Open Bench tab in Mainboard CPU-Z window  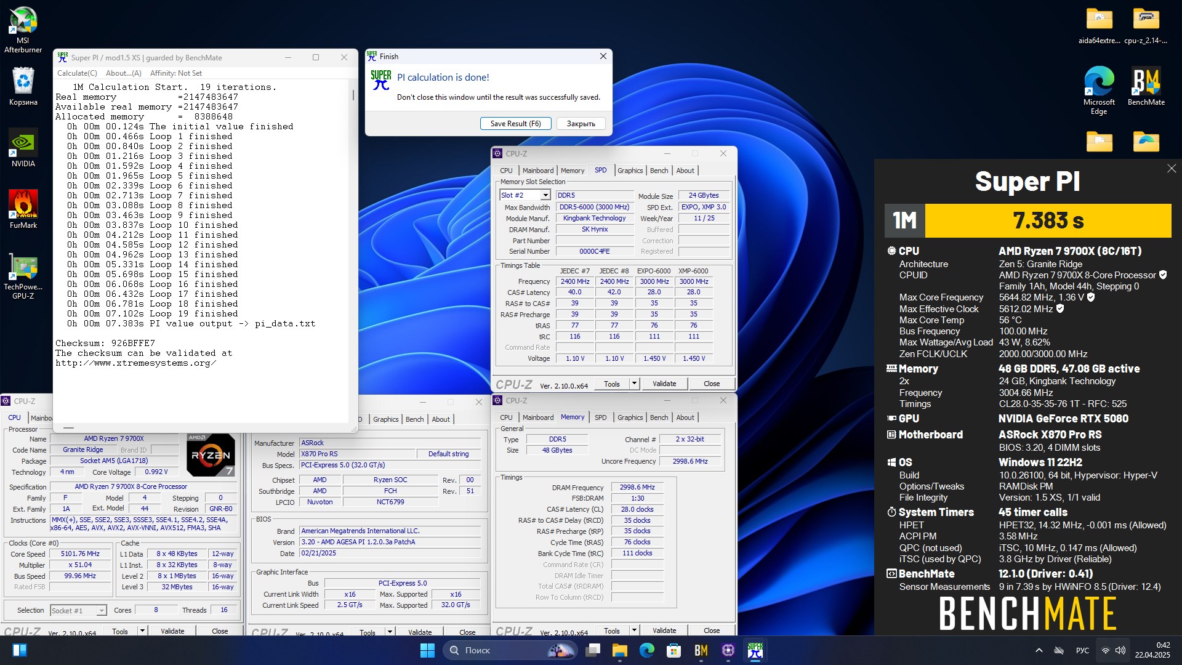tap(414, 419)
